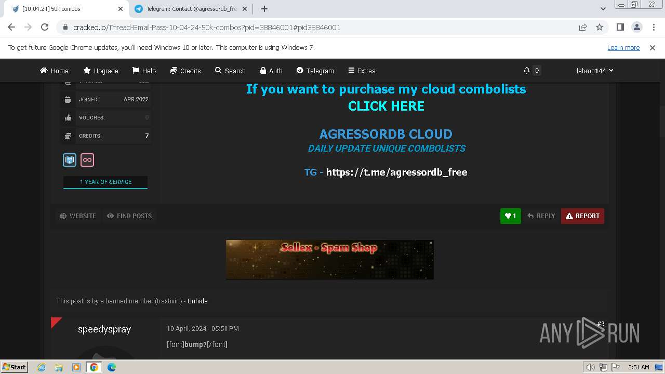Viewport: 665px width, 374px height.
Task: Click the 'CLICK HERE' combolist link
Action: coord(386,106)
